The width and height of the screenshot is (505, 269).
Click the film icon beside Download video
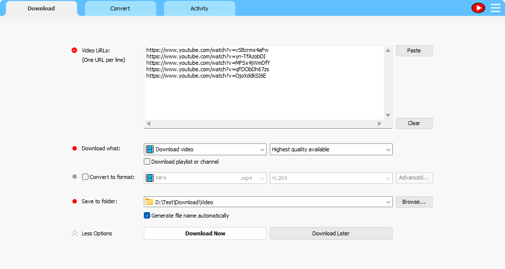(x=150, y=149)
